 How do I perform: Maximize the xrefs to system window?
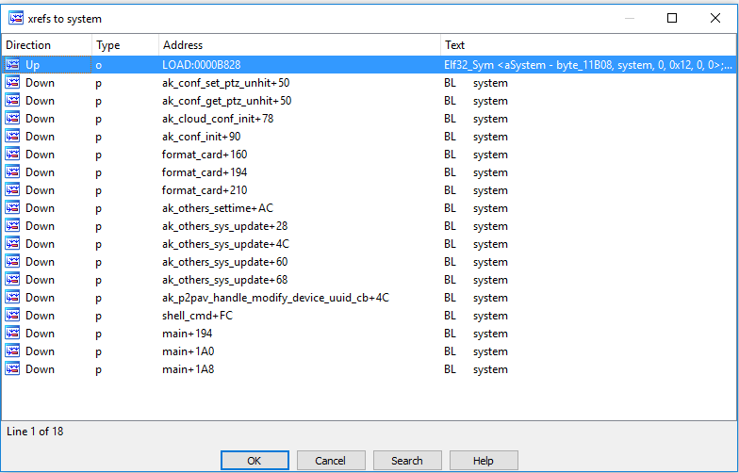672,18
